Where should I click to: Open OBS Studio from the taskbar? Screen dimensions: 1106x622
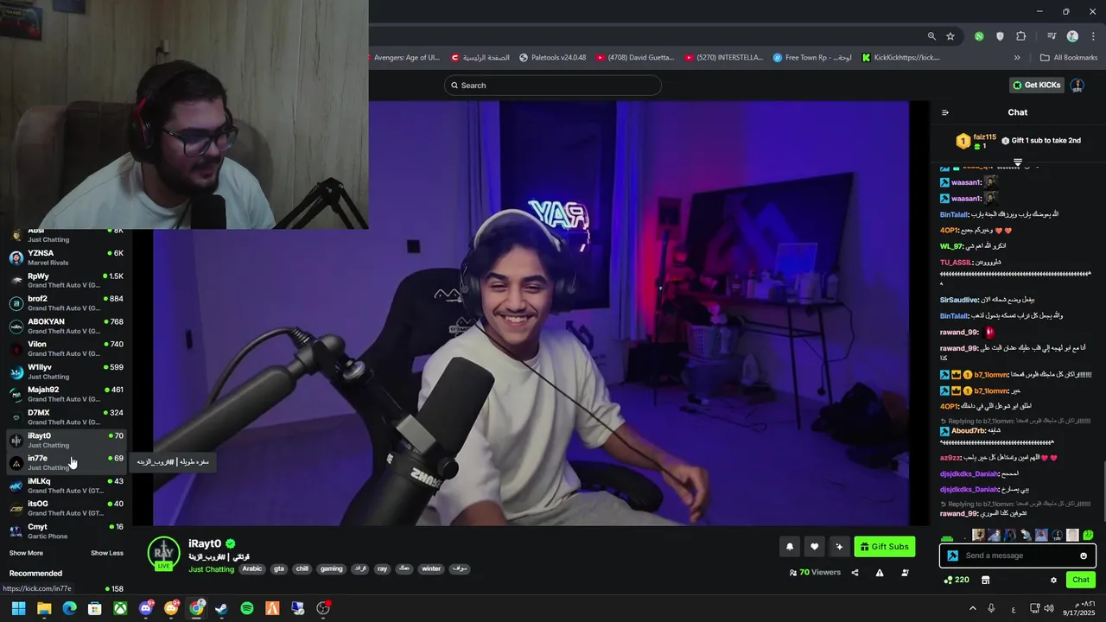323,608
